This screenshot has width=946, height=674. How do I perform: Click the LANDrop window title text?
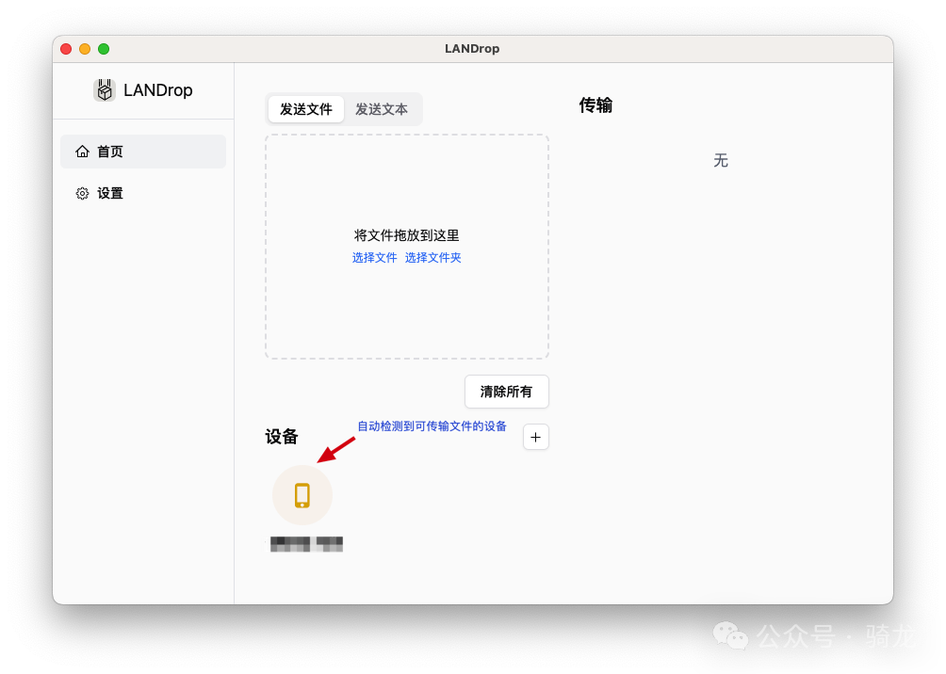(472, 48)
